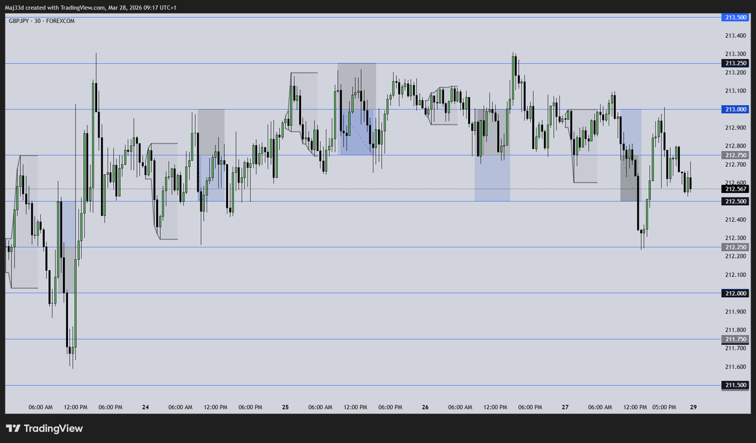Click the 212.900 price axis value
The width and height of the screenshot is (756, 443).
pyautogui.click(x=736, y=128)
